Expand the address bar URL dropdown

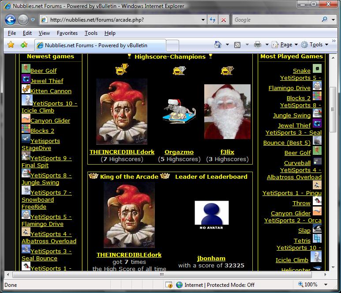pos(203,20)
